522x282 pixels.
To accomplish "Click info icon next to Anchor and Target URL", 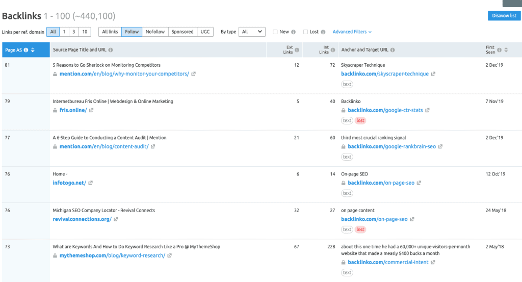I will point(393,50).
